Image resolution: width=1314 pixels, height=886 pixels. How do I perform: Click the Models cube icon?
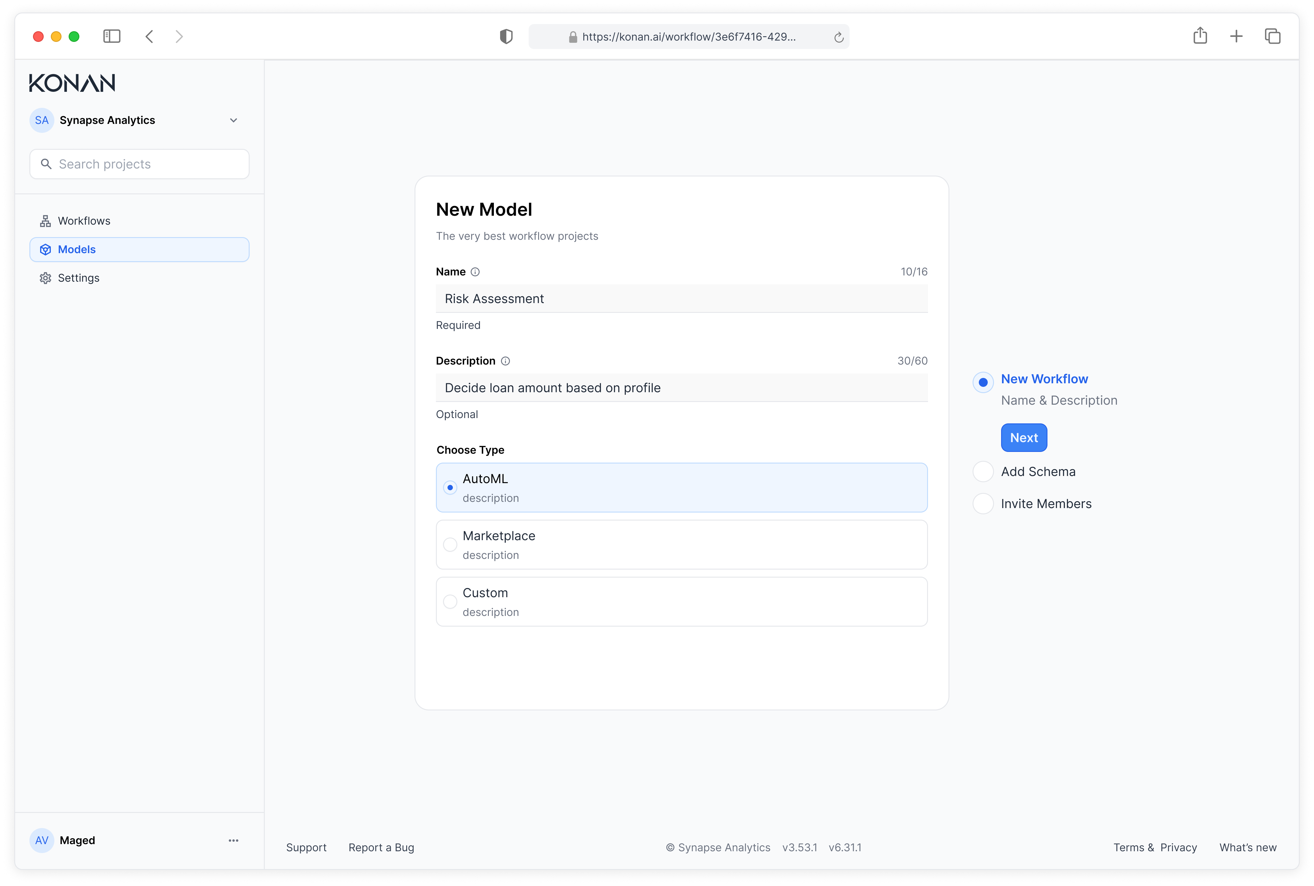pos(45,250)
